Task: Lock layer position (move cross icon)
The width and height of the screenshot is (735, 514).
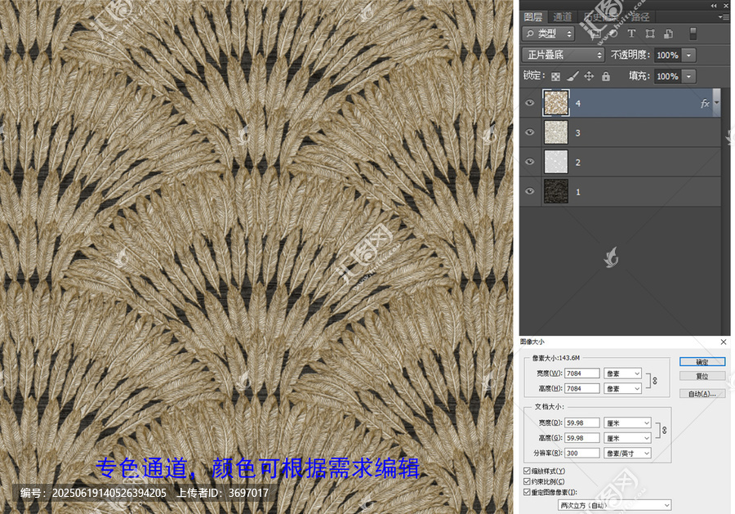Action: [589, 76]
